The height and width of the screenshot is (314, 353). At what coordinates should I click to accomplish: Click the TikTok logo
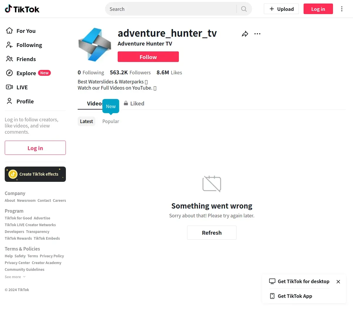point(22,9)
